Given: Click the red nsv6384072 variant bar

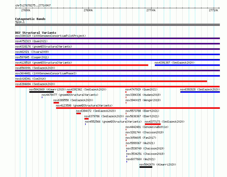Looking at the screenshot, I should click(79, 113).
